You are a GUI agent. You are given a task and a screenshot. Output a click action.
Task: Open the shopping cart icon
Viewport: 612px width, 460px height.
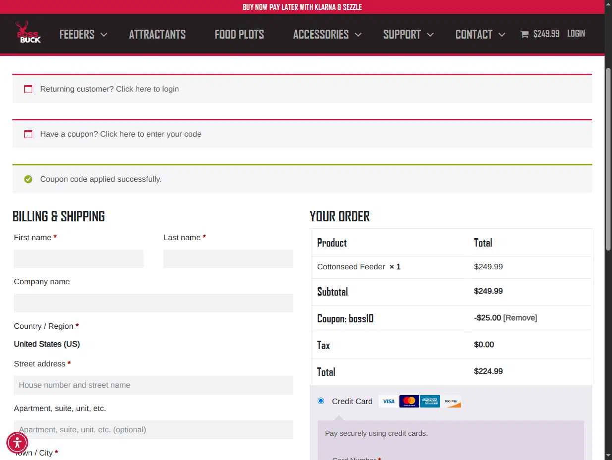click(x=524, y=34)
